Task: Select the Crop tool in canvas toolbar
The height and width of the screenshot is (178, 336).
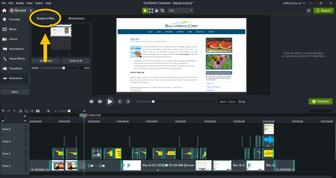Action: 162,11
